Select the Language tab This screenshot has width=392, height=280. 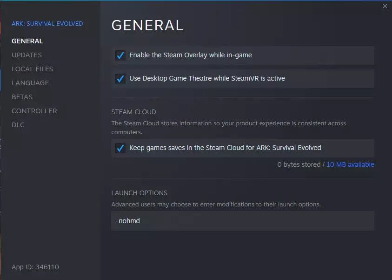click(x=30, y=83)
